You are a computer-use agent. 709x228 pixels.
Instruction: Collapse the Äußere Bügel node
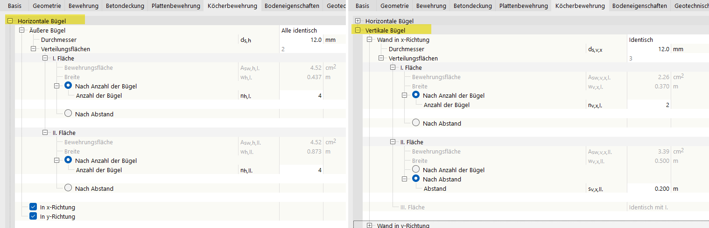(22, 30)
